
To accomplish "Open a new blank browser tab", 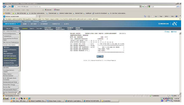I will pos(38,17).
